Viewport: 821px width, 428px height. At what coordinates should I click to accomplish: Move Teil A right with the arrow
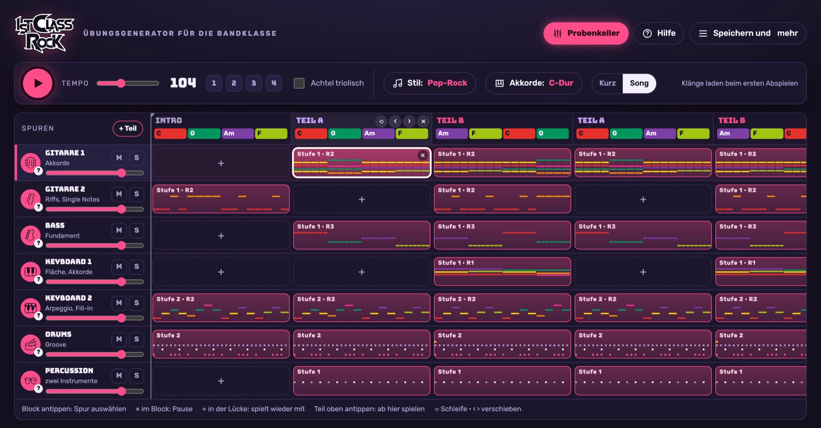[x=409, y=121]
